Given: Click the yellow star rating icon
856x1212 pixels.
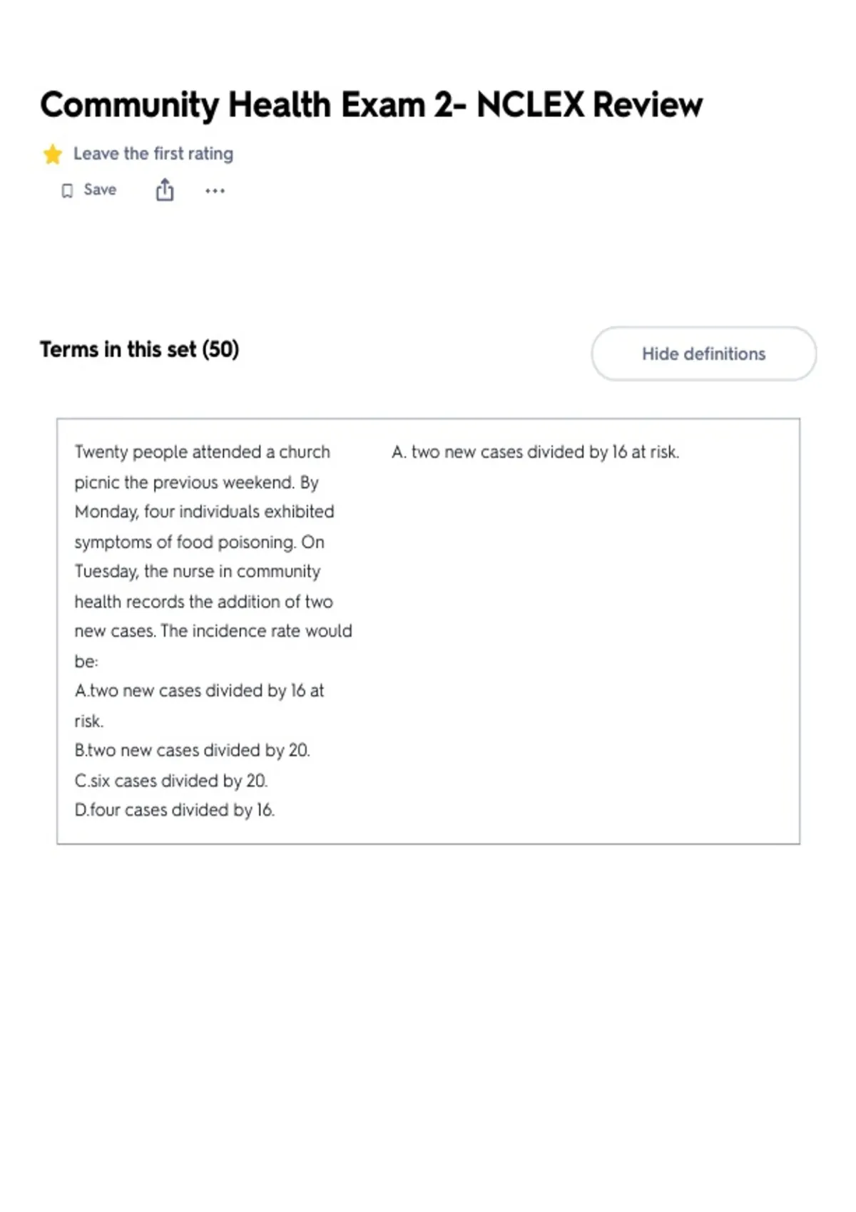Looking at the screenshot, I should coord(52,154).
